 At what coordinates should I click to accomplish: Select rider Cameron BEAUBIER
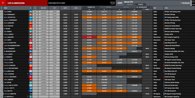pyautogui.click(x=10, y=77)
